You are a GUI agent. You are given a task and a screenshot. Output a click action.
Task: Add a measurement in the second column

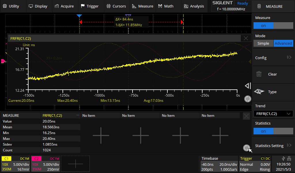point(101,135)
